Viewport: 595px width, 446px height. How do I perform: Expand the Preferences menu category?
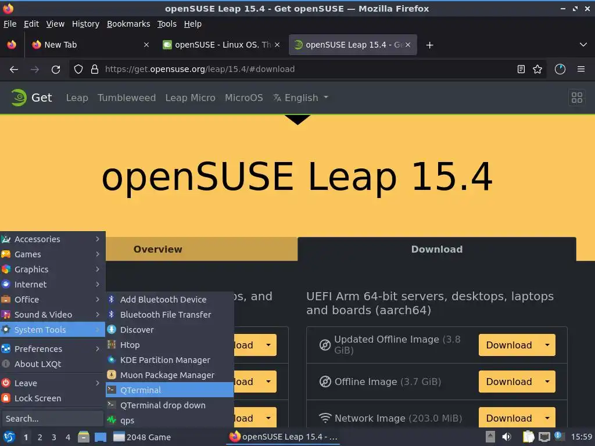[53, 348]
